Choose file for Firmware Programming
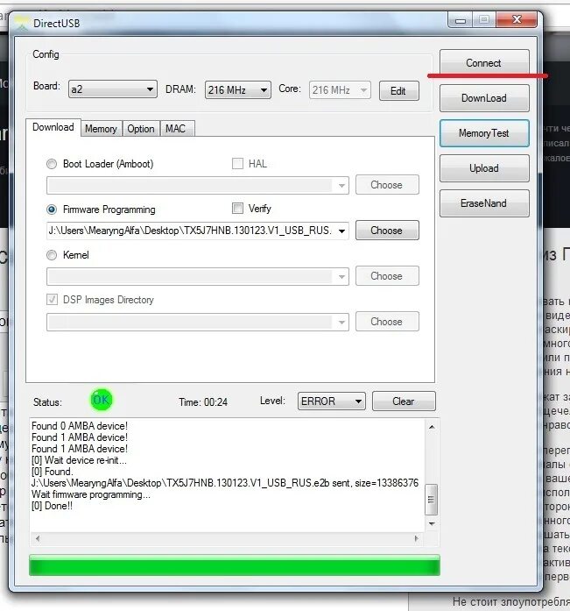Screen dimensions: 570x611 click(x=387, y=231)
